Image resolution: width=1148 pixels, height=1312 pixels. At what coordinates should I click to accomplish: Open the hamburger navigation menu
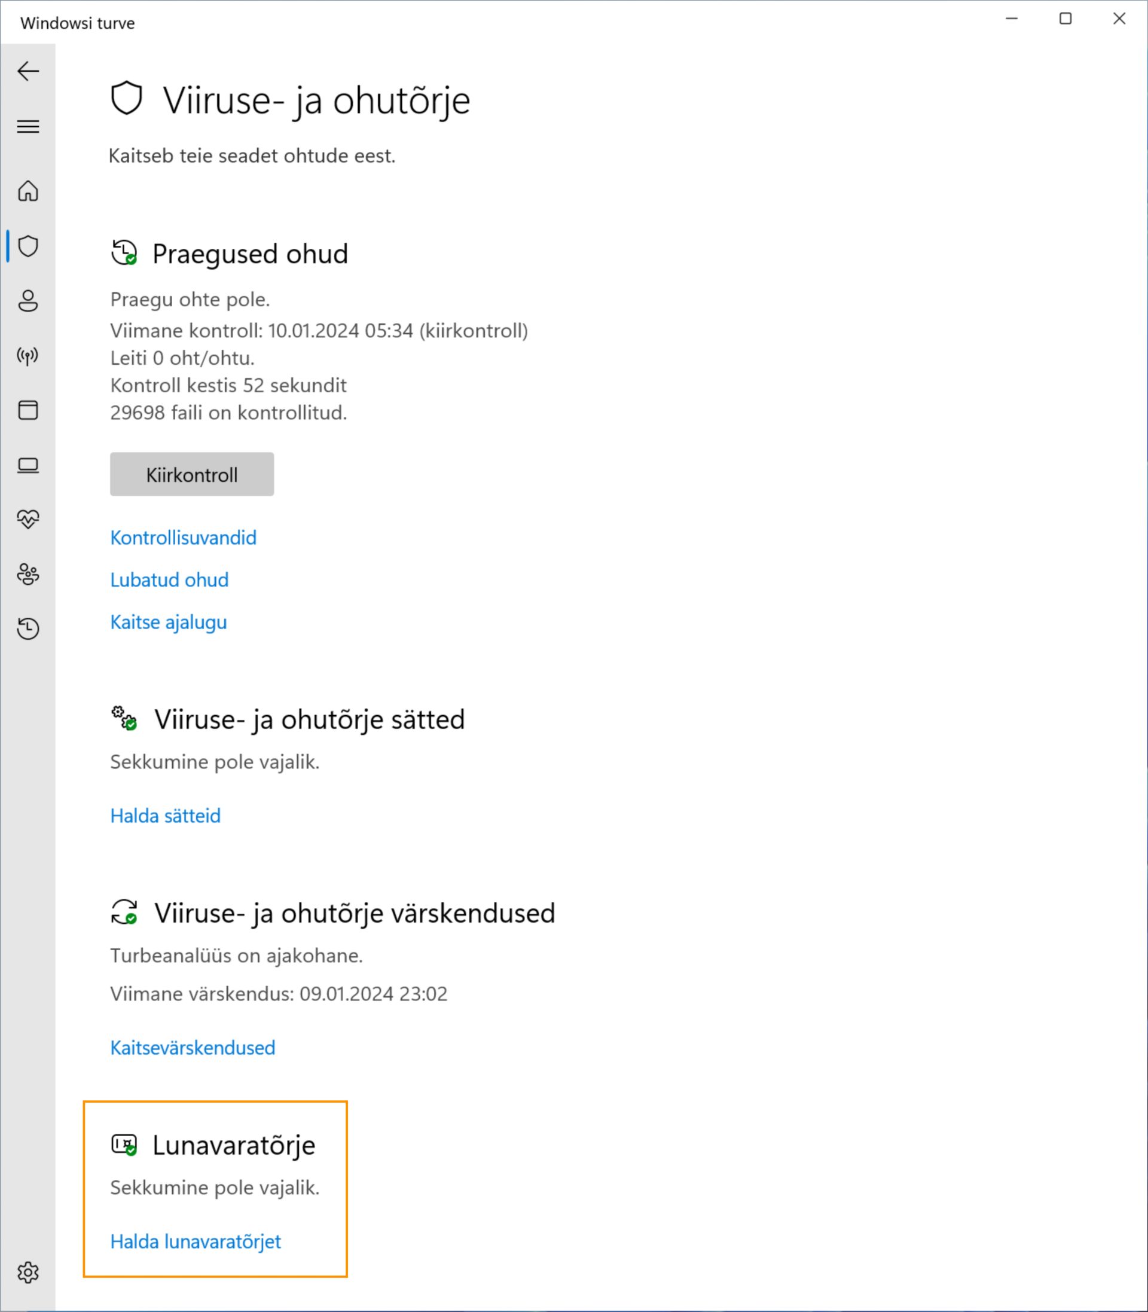[x=28, y=126]
